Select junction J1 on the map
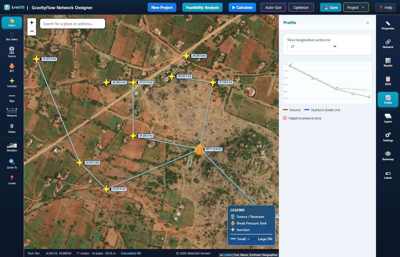The height and width of the screenshot is (257, 400). pos(106,189)
